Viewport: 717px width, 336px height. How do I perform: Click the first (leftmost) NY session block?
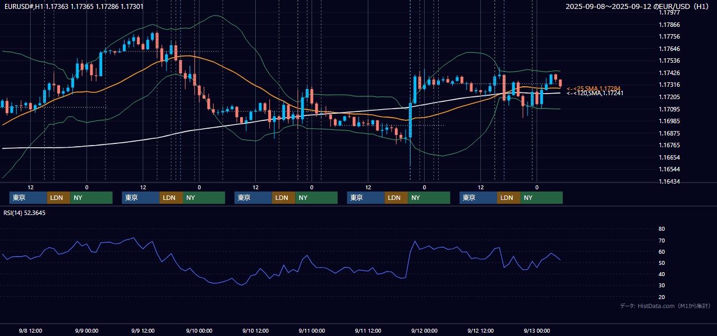click(x=91, y=198)
